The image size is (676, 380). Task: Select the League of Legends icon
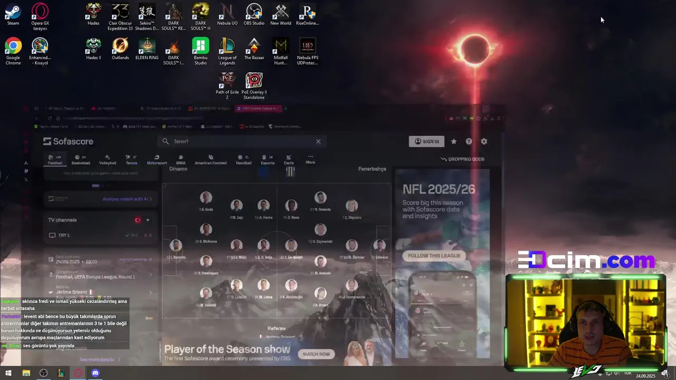[227, 52]
